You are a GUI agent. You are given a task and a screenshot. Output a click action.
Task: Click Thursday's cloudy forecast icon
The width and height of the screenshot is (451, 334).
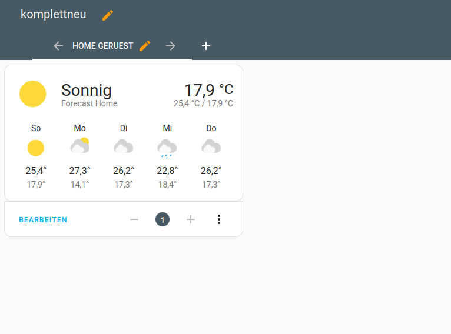click(x=211, y=146)
